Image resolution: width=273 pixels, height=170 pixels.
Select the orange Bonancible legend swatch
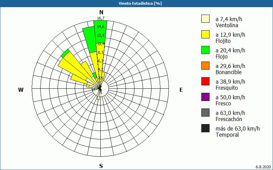(205, 66)
